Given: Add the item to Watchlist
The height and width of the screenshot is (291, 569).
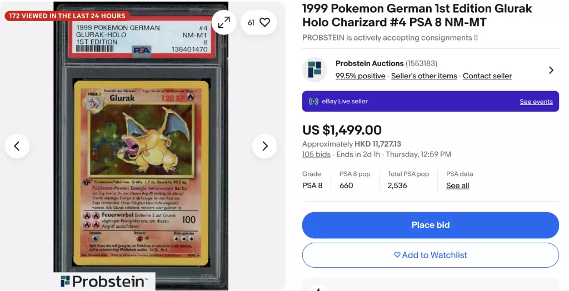Looking at the screenshot, I should [431, 255].
